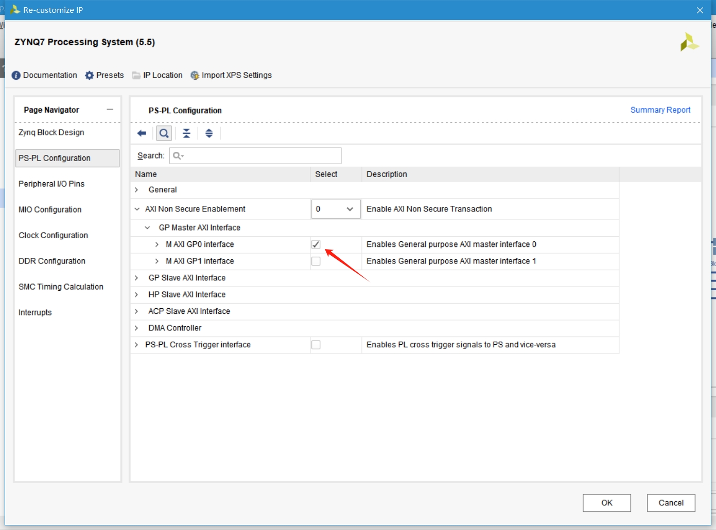Screen dimensions: 716x530
Task: Click the search field magnifier dropdown icon
Action: (x=178, y=156)
